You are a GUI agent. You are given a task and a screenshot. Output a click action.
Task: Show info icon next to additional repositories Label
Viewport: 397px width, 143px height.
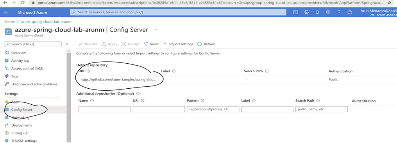coord(254,100)
